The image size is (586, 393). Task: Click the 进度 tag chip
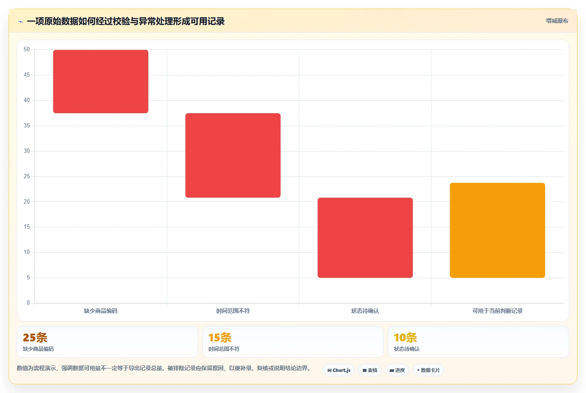tap(397, 370)
